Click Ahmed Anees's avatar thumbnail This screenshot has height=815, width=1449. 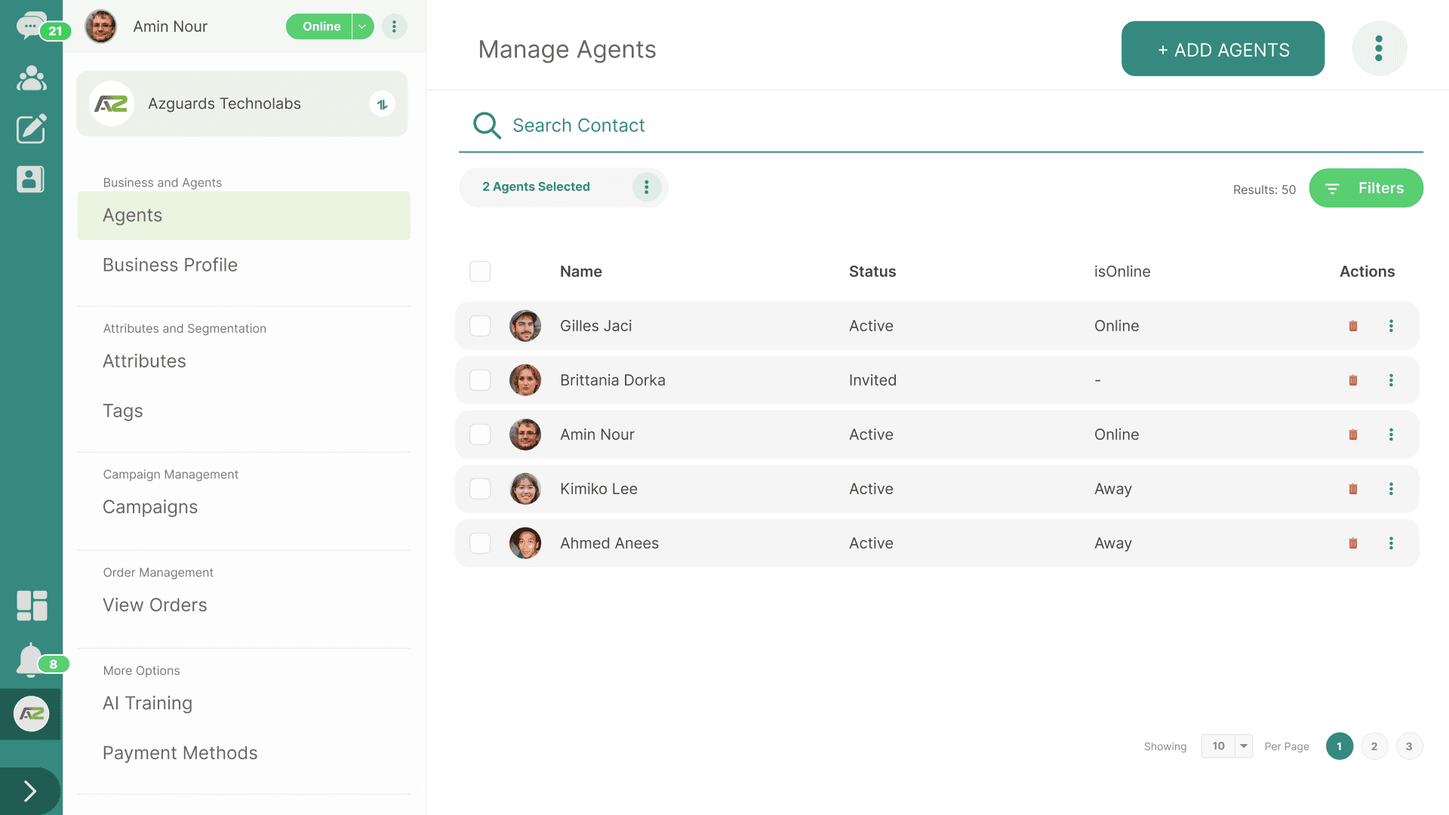click(525, 543)
